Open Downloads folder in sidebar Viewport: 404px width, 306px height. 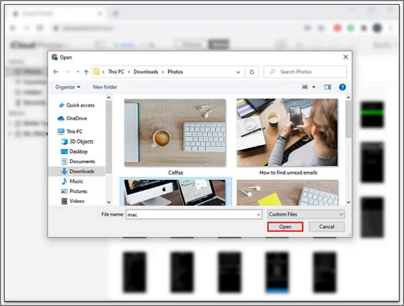point(82,171)
